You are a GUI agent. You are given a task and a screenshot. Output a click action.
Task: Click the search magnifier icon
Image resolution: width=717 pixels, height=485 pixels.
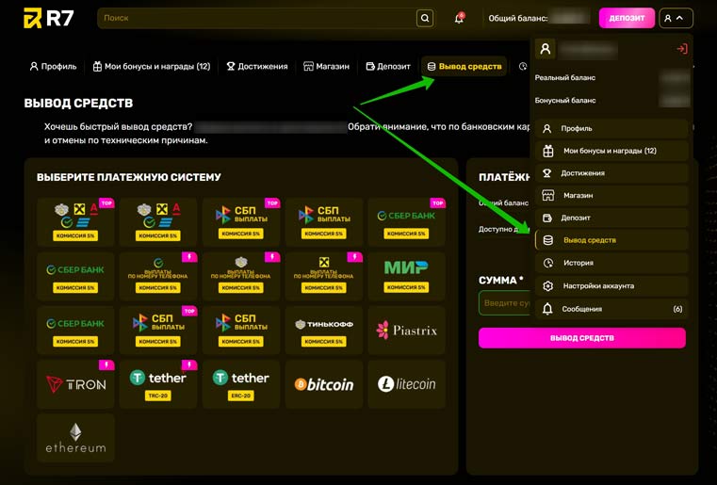pyautogui.click(x=425, y=18)
